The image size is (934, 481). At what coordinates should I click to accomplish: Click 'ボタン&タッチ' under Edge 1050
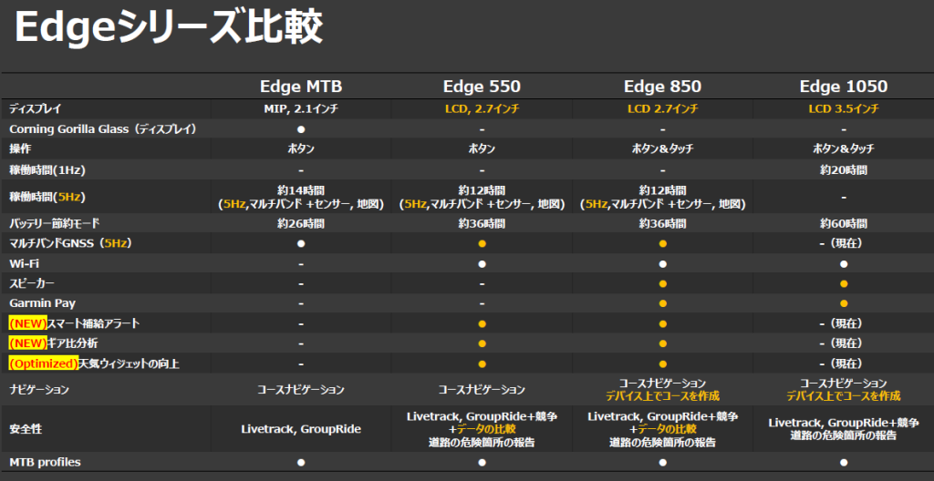click(844, 148)
